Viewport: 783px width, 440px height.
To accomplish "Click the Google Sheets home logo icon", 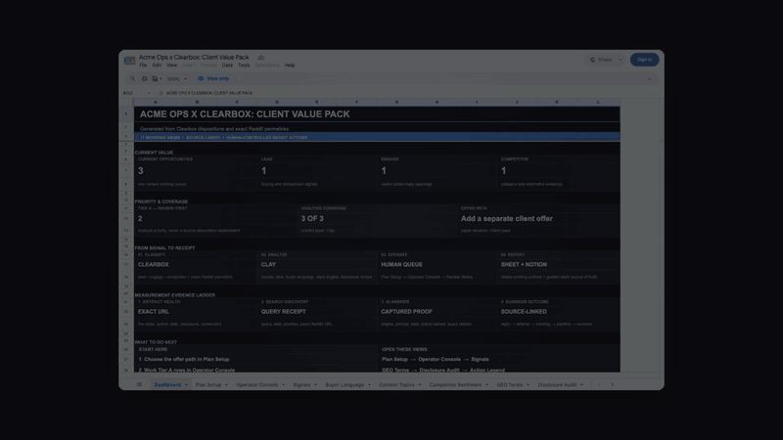I will [129, 61].
